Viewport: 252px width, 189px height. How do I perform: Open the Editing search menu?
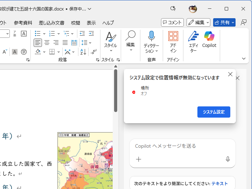[x=131, y=41]
